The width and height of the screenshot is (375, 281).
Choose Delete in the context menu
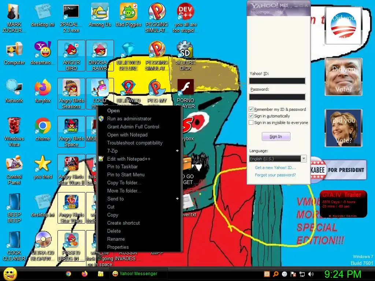[x=140, y=231]
